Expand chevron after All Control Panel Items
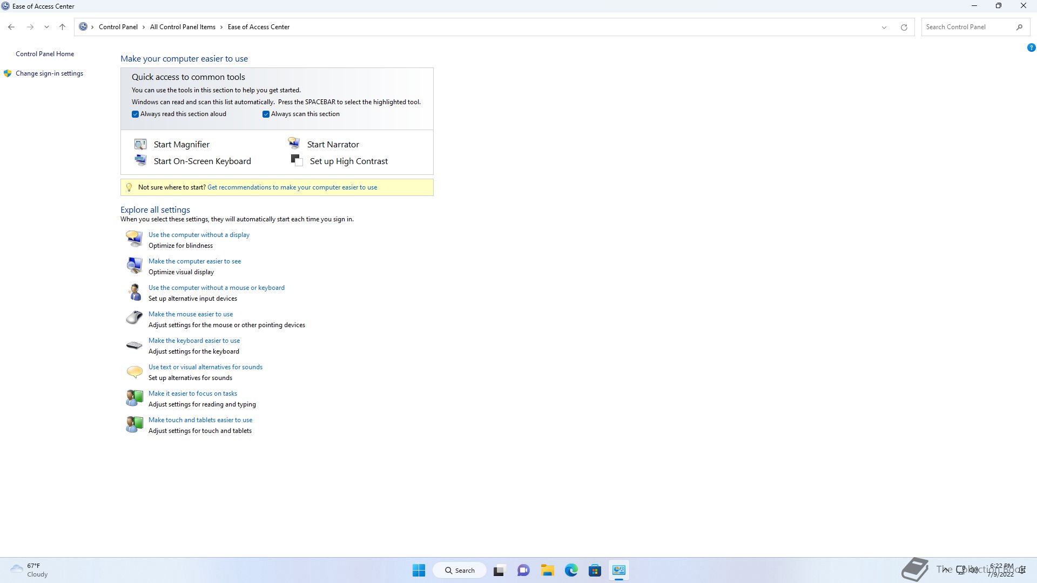This screenshot has width=1037, height=583. click(x=221, y=27)
